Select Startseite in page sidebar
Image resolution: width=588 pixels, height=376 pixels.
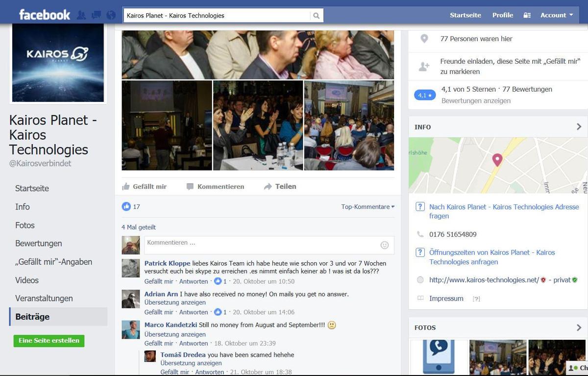(x=32, y=188)
